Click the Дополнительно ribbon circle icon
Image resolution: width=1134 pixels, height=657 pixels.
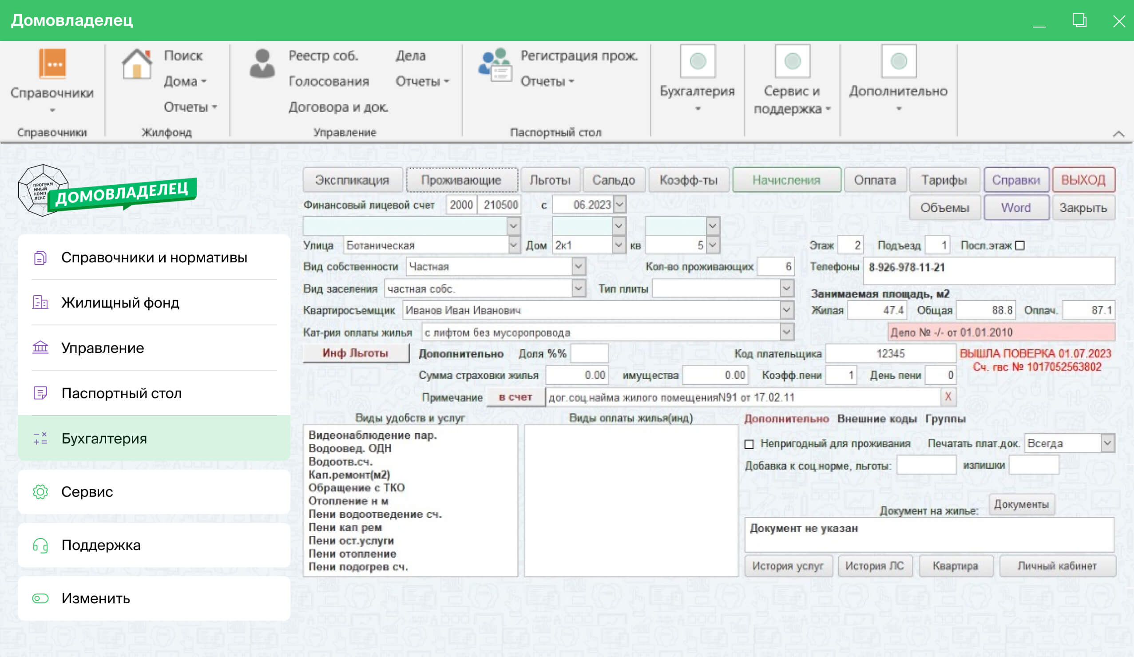click(x=898, y=61)
